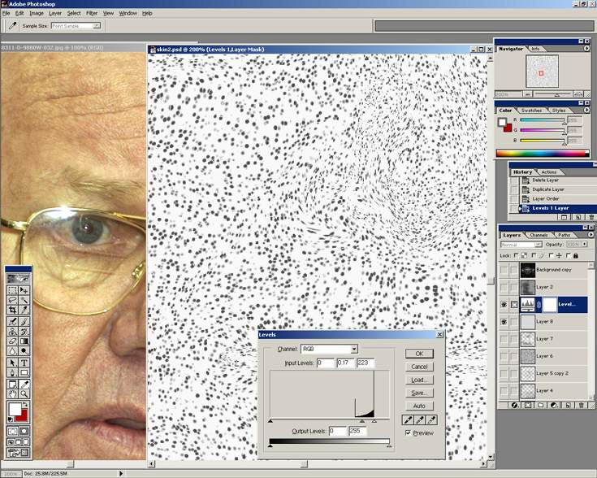Select the Lasso tool
Image resolution: width=597 pixels, height=478 pixels.
pyautogui.click(x=12, y=300)
